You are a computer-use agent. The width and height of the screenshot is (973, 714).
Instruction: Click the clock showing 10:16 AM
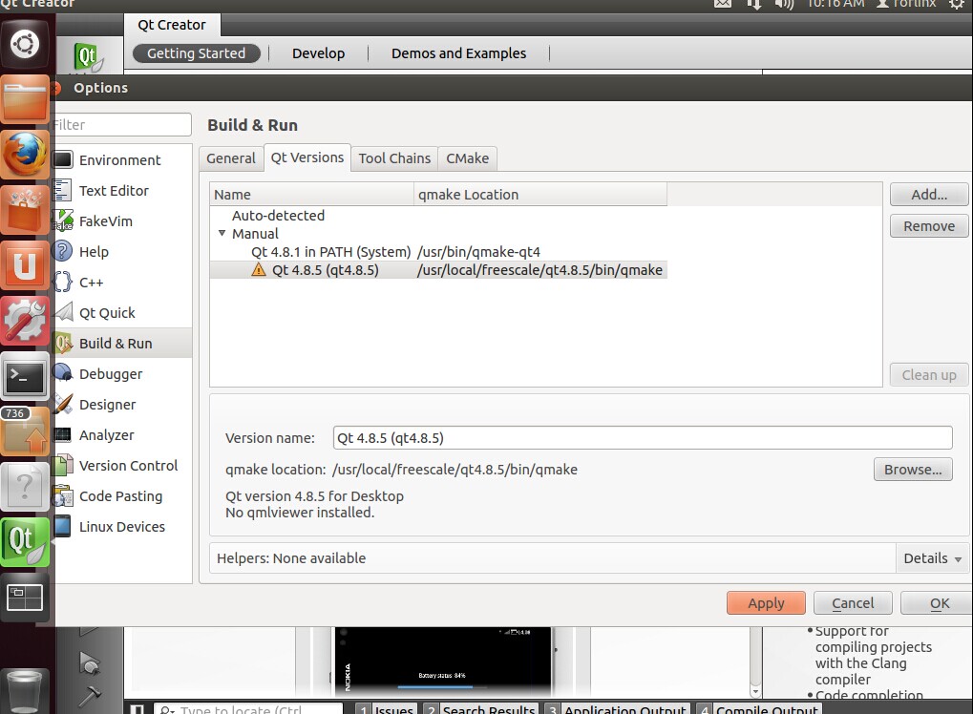coord(836,4)
